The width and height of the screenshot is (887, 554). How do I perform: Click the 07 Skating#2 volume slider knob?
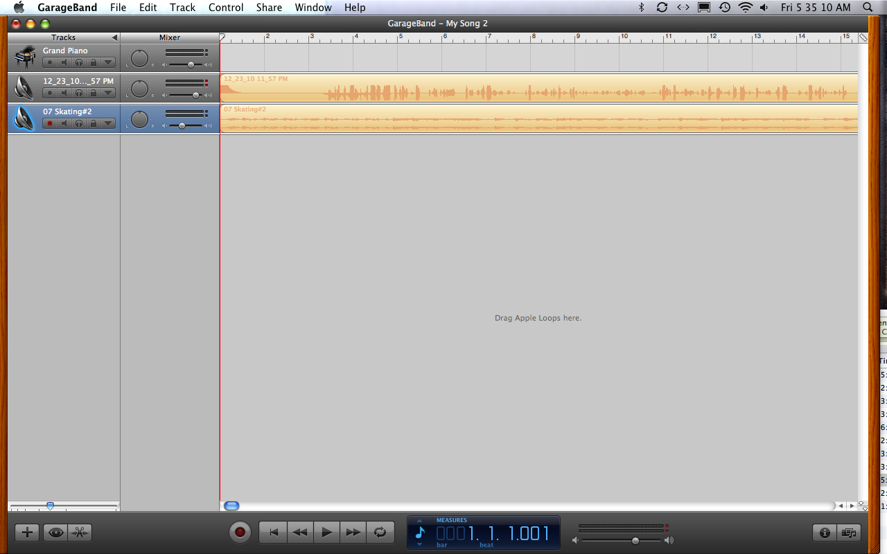(x=182, y=126)
